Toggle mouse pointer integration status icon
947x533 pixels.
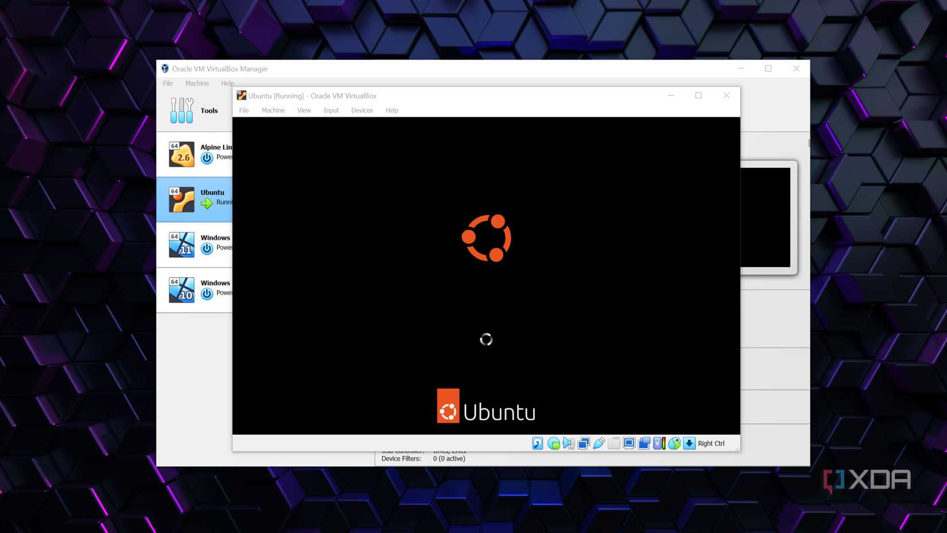point(674,443)
